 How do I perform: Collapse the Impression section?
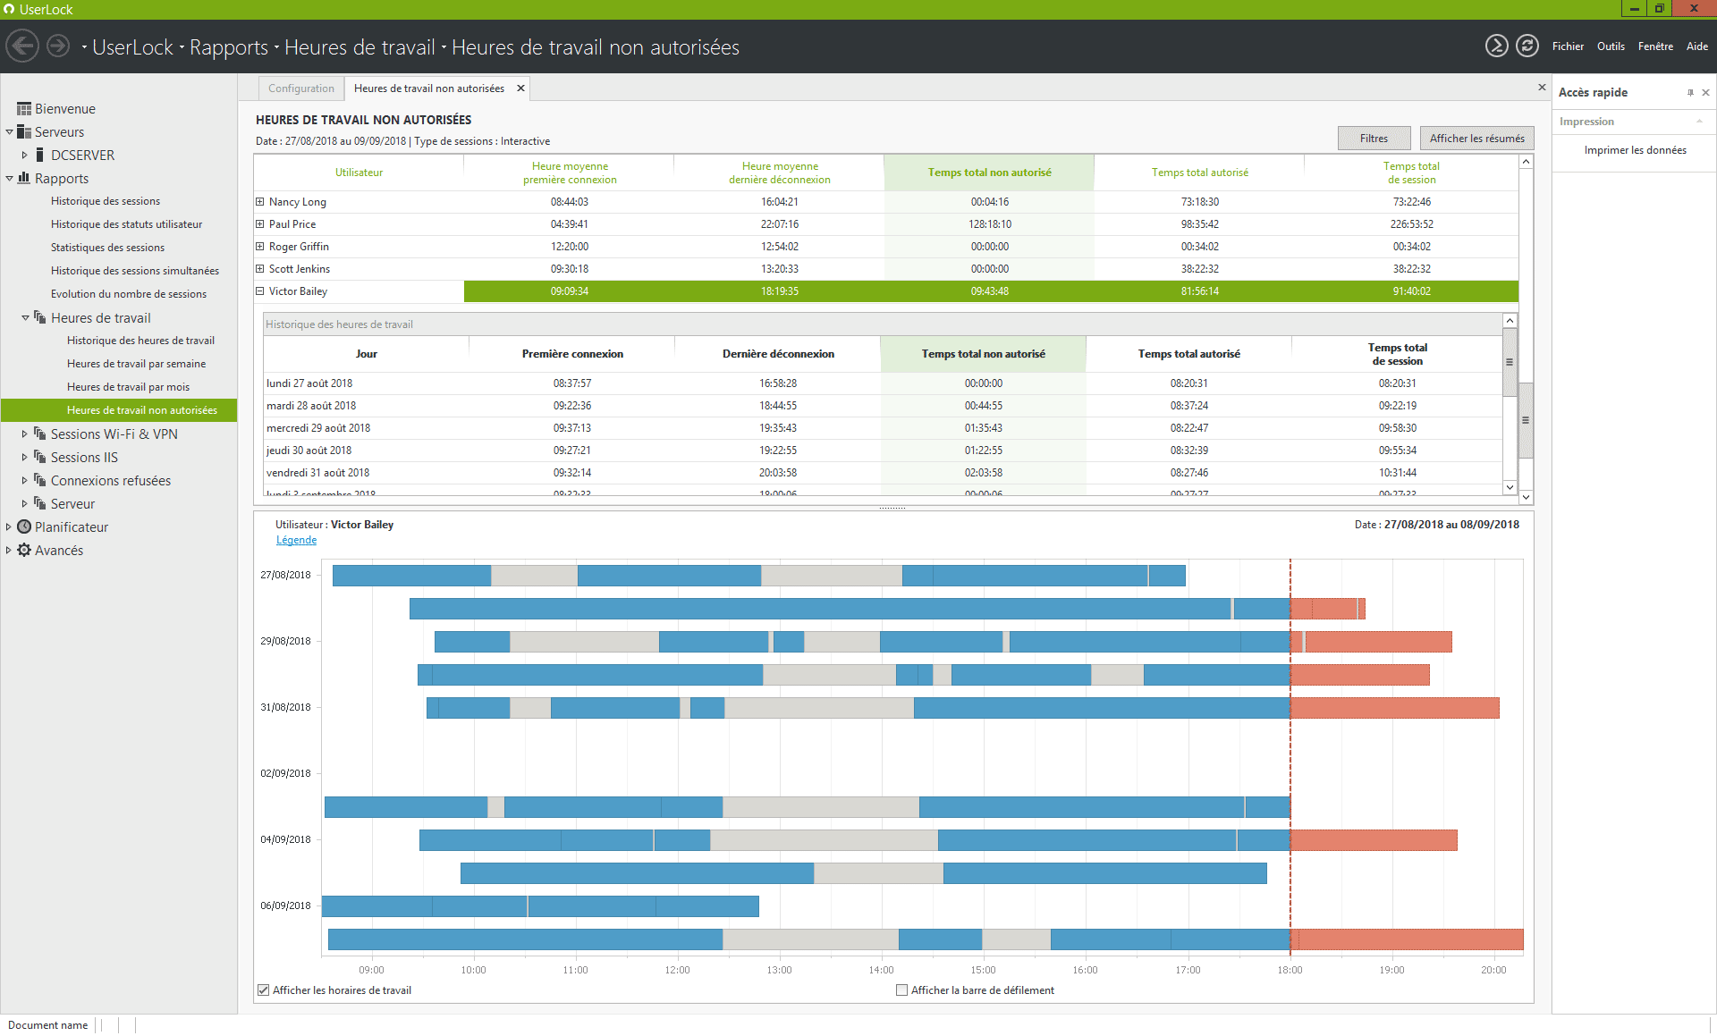1699,122
